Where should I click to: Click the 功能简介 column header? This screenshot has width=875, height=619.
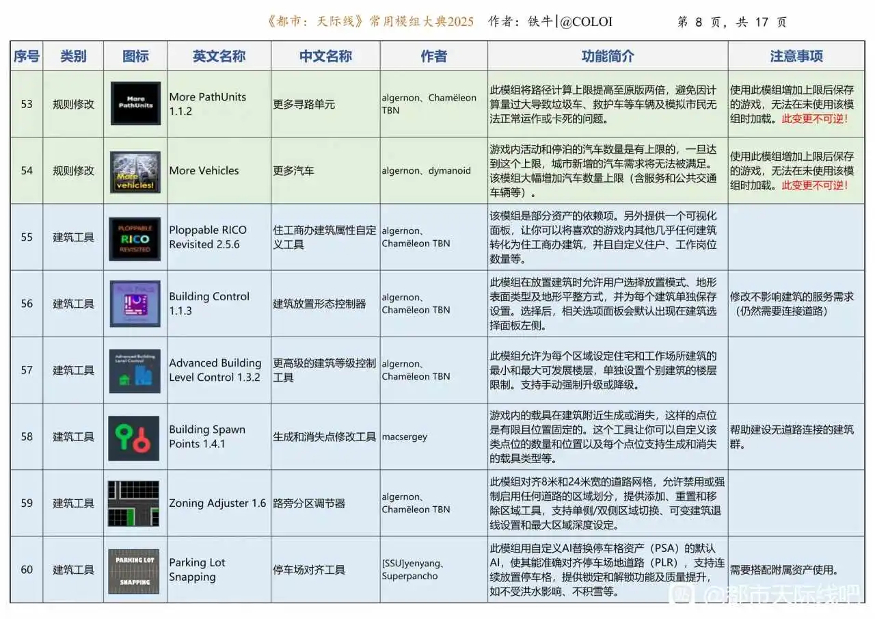pos(607,56)
